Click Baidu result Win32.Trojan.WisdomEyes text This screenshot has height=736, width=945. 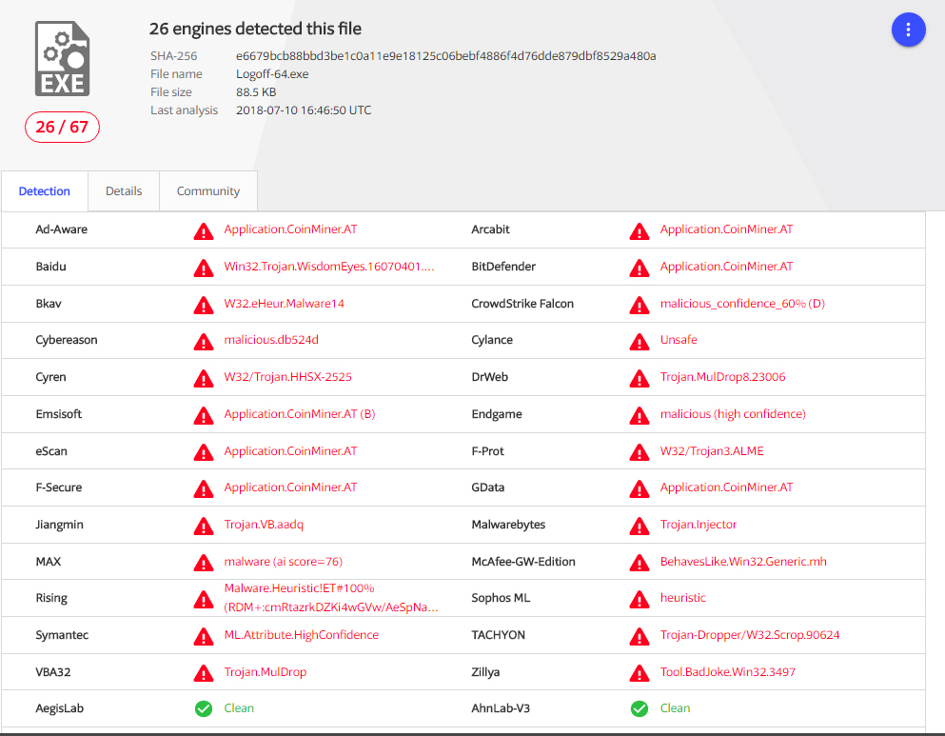click(329, 267)
